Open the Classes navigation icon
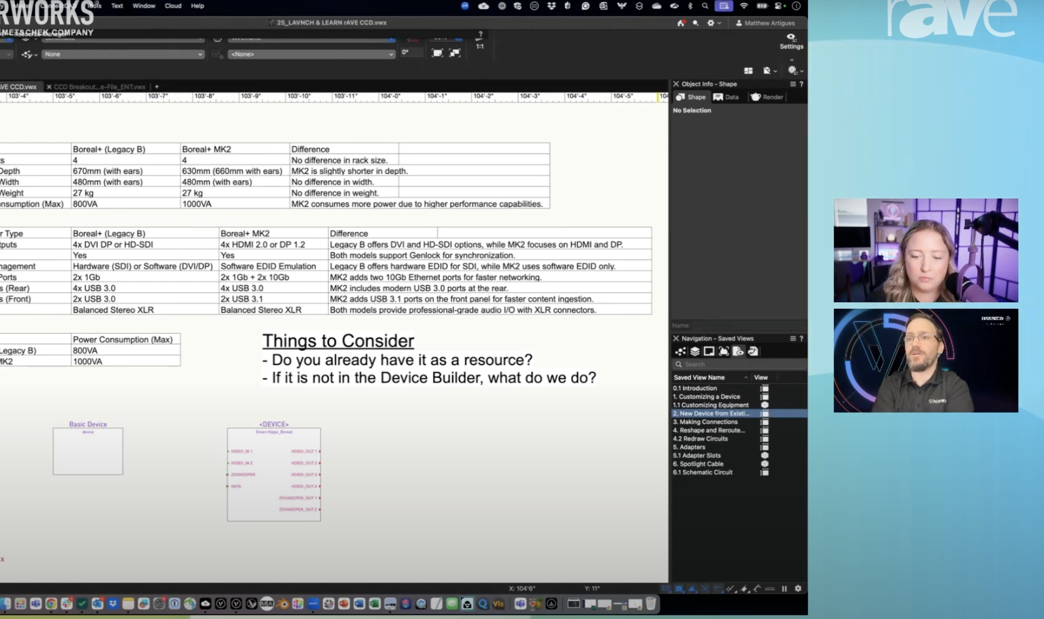1044x619 pixels. coord(680,351)
